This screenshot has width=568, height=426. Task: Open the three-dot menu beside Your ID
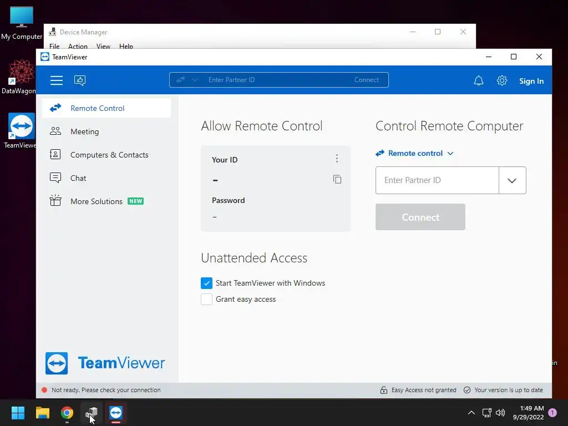pos(337,159)
